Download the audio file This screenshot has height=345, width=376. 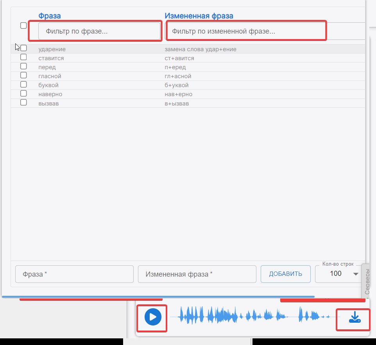(354, 318)
